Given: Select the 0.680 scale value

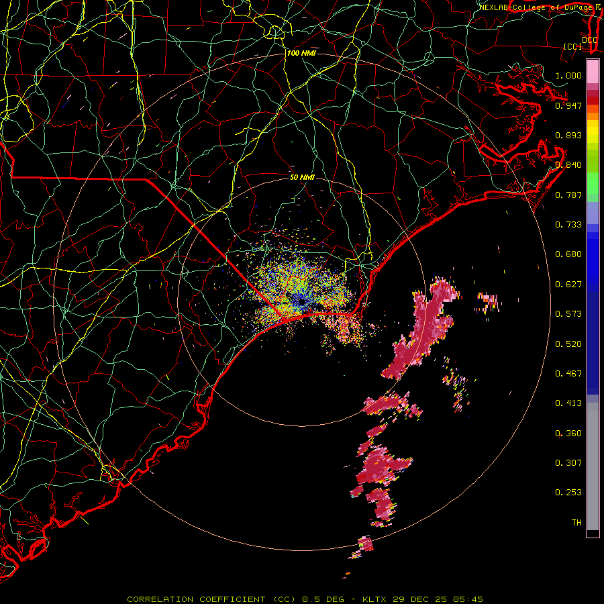Looking at the screenshot, I should click(x=568, y=254).
